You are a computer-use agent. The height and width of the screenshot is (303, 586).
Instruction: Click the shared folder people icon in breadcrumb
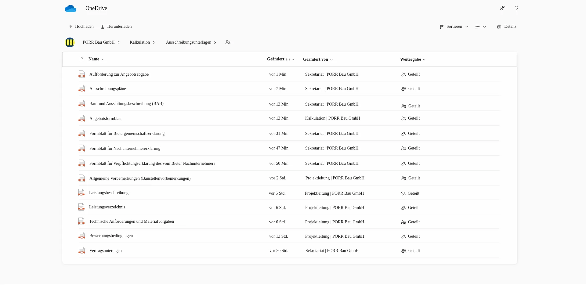click(x=228, y=42)
